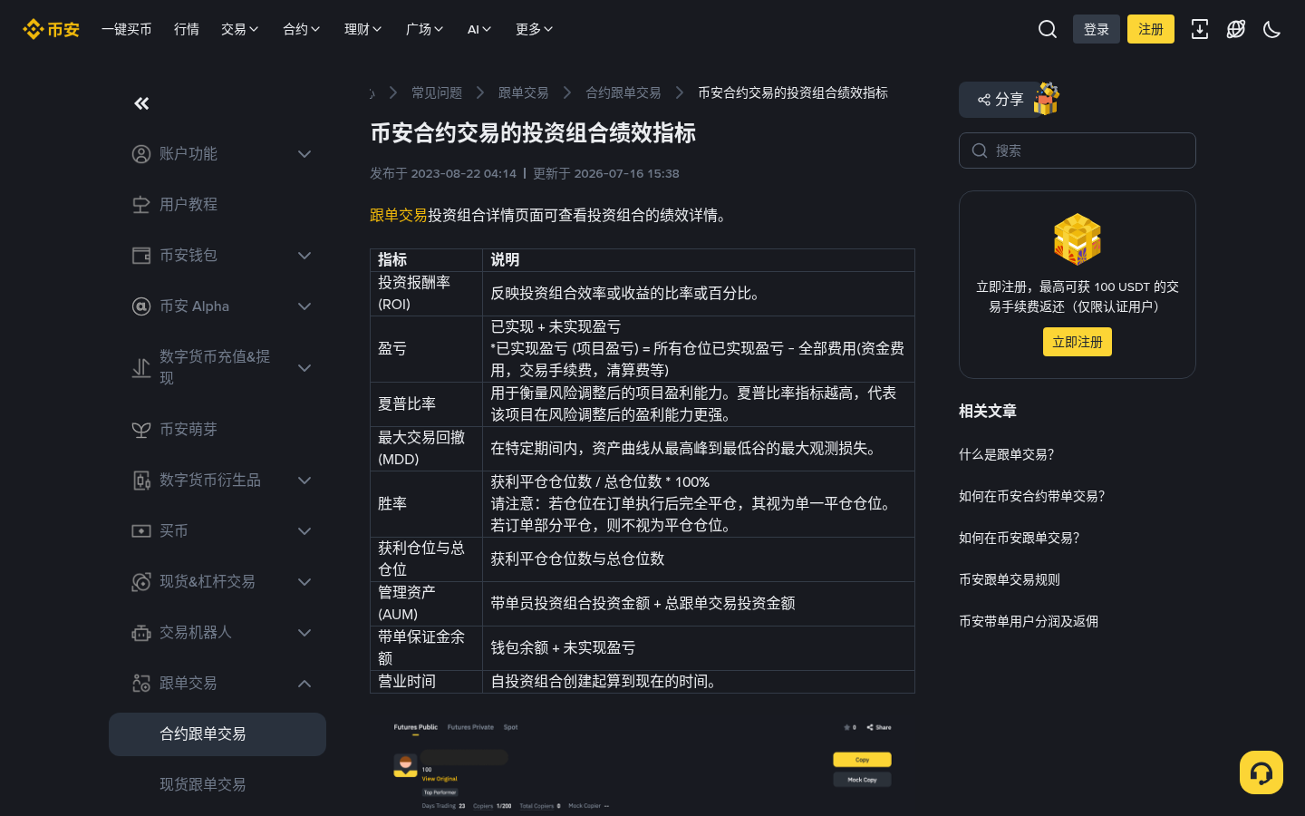The width and height of the screenshot is (1305, 816).
Task: Expand the 账户功能 chevron
Action: pyautogui.click(x=304, y=154)
